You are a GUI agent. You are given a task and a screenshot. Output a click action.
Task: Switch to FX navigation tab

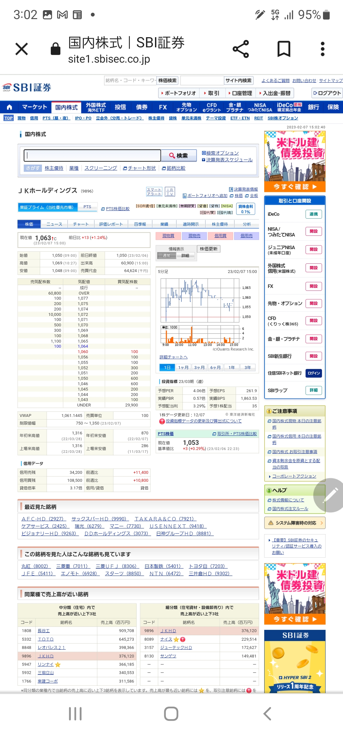click(163, 107)
